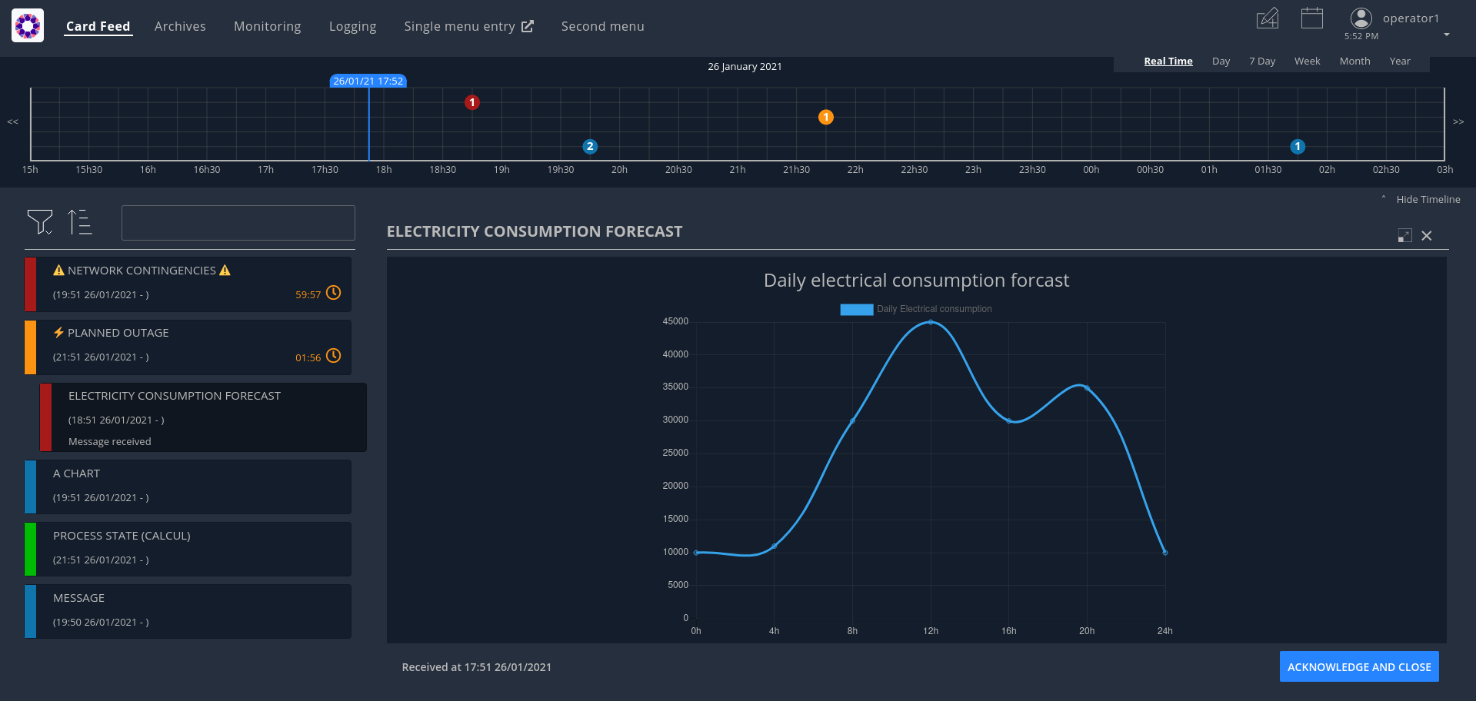Screen dimensions: 1476x701
Task: Open the Monitoring menu
Action: pyautogui.click(x=267, y=25)
